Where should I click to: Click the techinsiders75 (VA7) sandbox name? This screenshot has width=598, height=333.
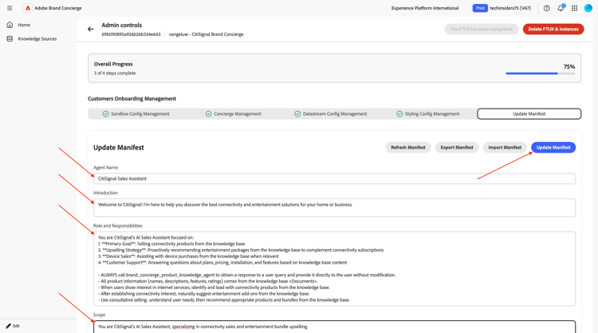click(x=510, y=8)
